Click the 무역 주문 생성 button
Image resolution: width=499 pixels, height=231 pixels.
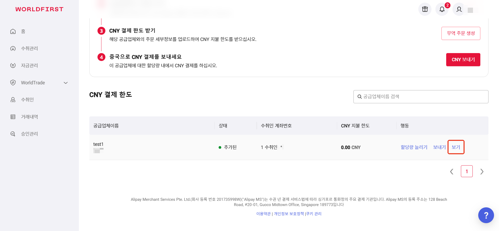[461, 33]
